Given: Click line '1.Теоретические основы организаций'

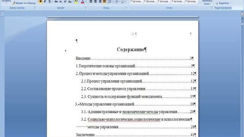Looking at the screenshot, I should coord(135,66).
